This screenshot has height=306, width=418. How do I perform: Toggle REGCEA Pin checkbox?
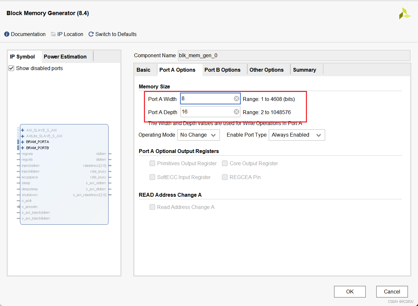(x=225, y=177)
